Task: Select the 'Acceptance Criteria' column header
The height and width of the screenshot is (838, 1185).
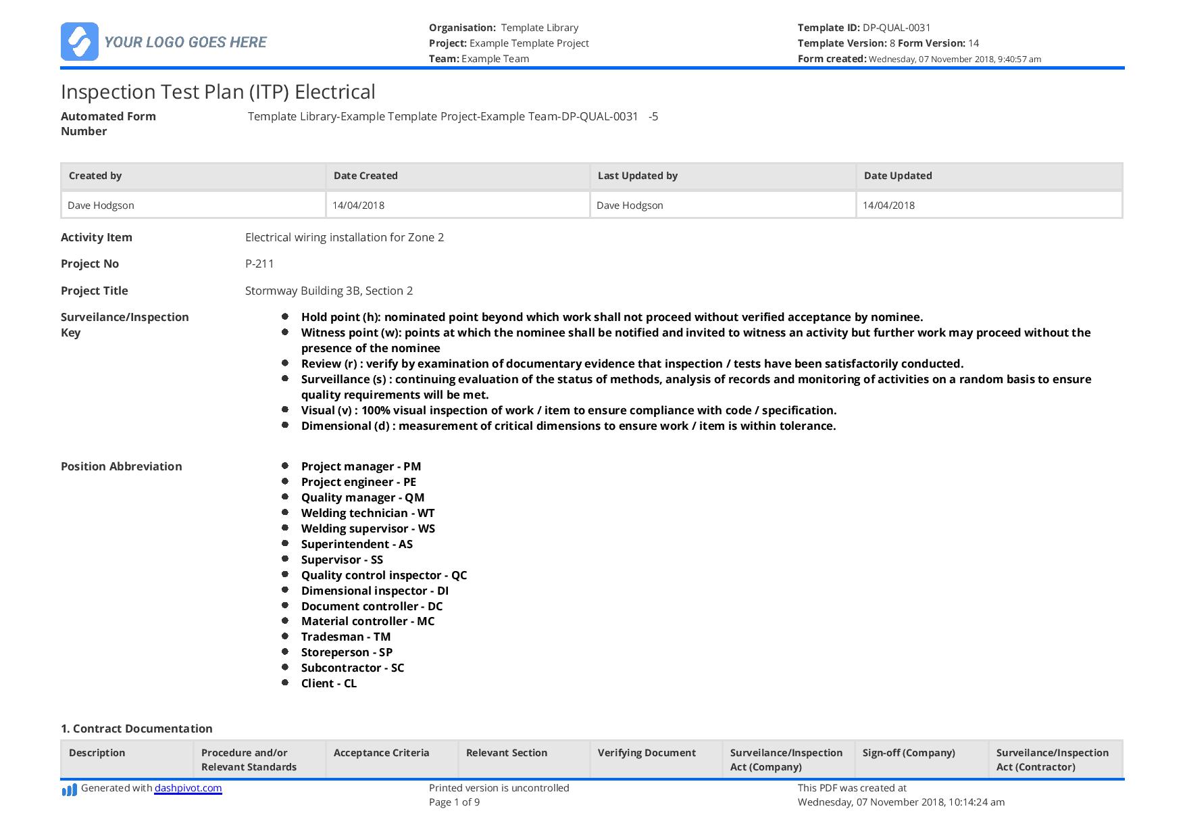Action: [381, 753]
